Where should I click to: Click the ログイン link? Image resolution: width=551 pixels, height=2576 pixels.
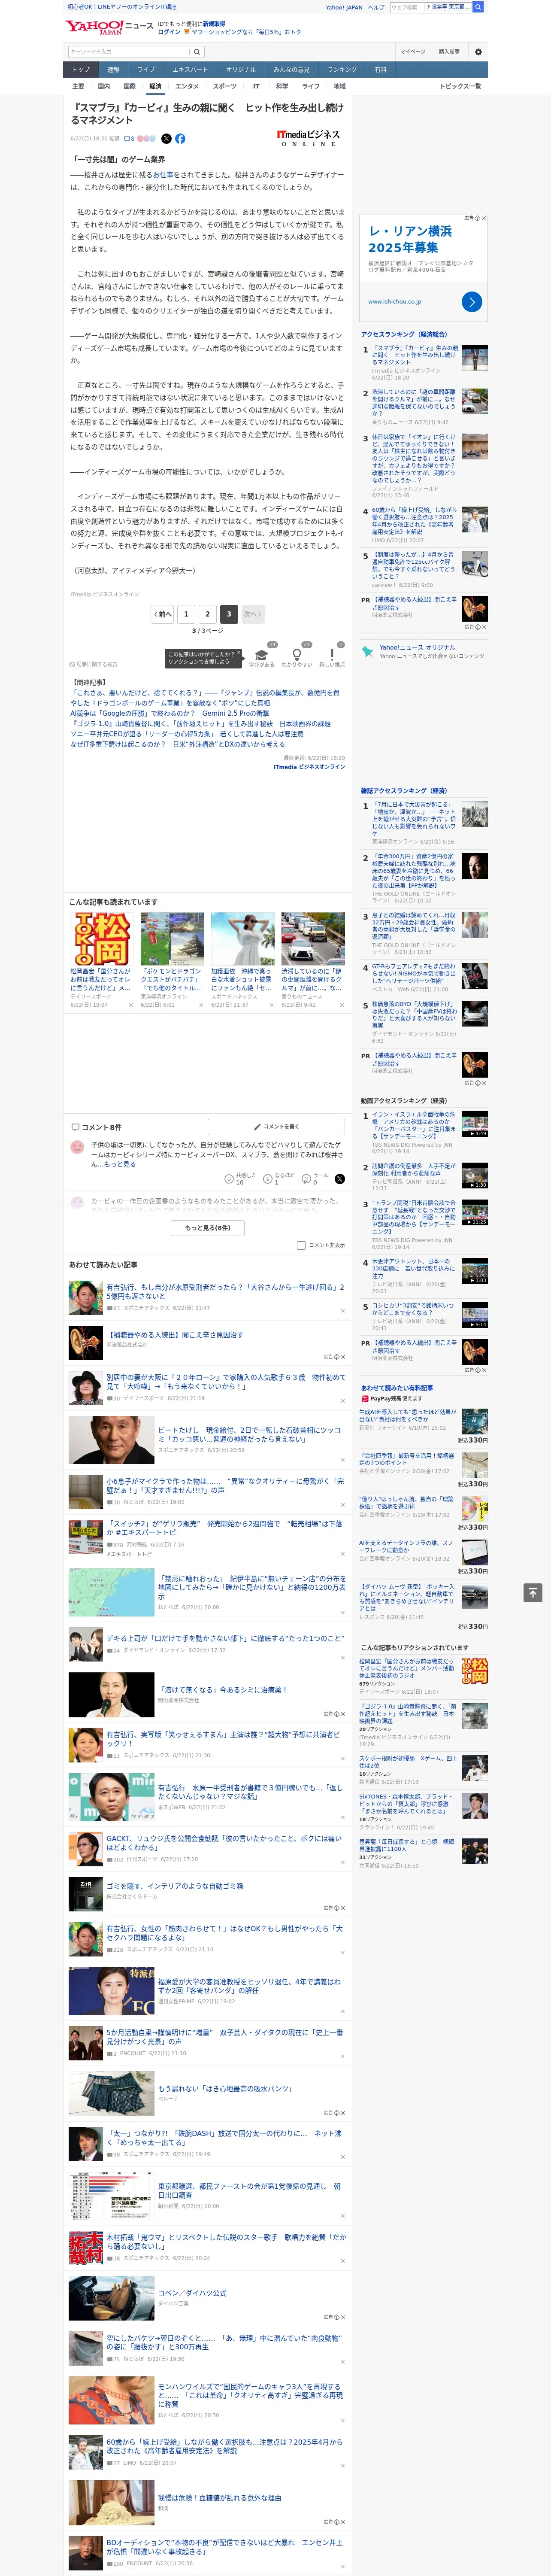[x=169, y=32]
